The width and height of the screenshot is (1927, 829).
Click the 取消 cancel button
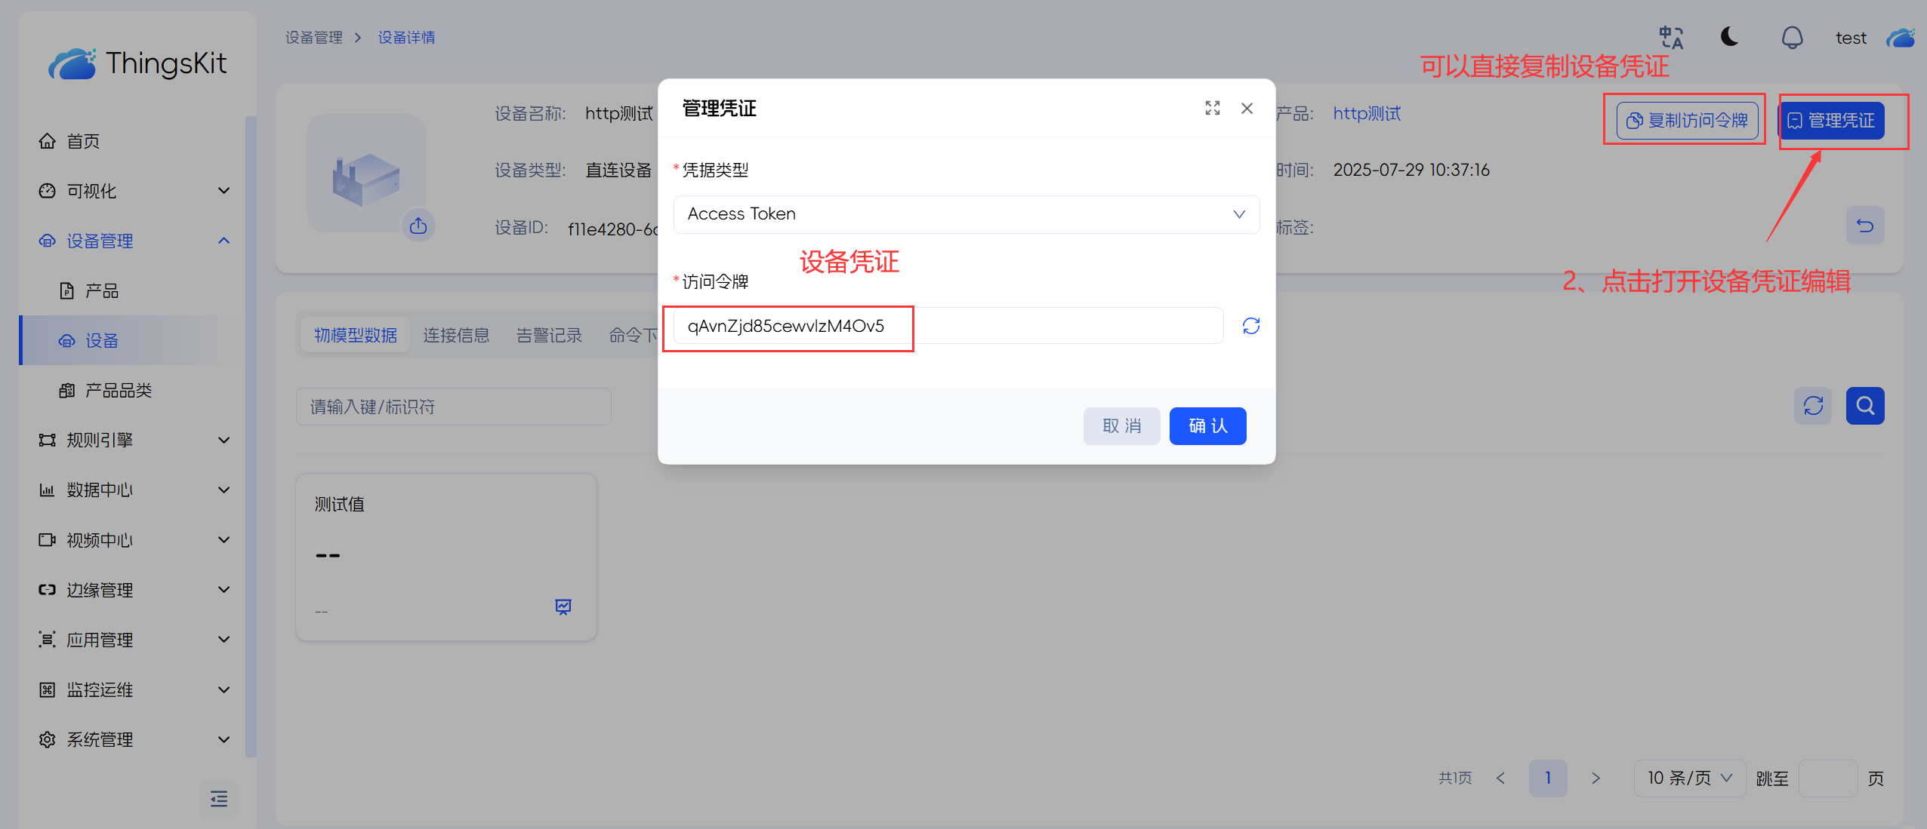pos(1121,426)
